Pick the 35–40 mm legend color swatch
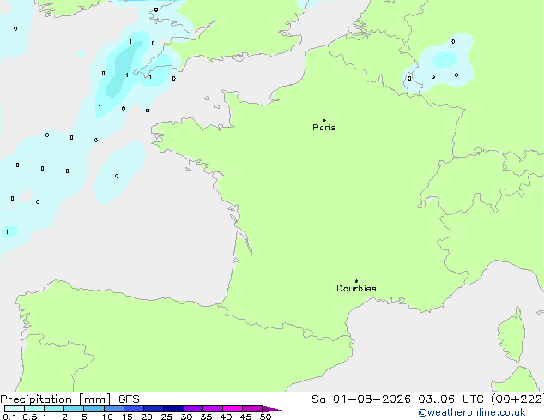The image size is (544, 420). 213,409
